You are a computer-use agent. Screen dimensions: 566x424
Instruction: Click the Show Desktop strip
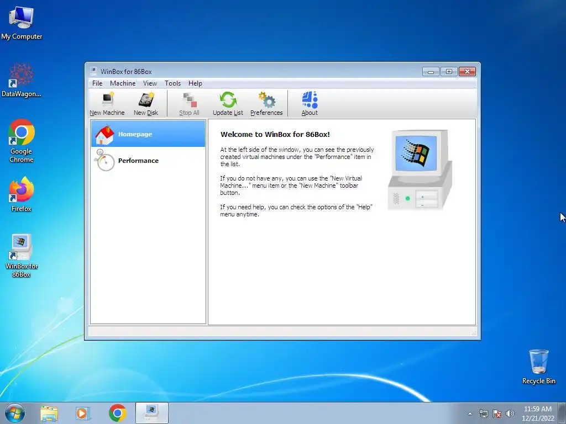point(562,413)
